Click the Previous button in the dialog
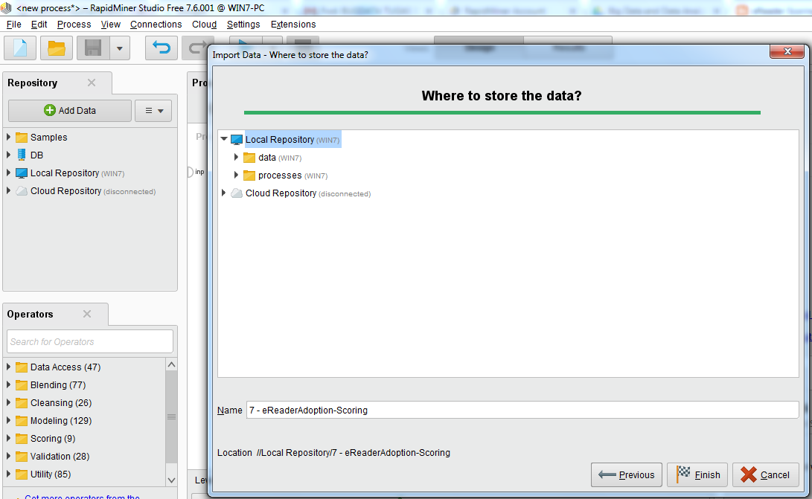The width and height of the screenshot is (812, 499). (x=626, y=474)
